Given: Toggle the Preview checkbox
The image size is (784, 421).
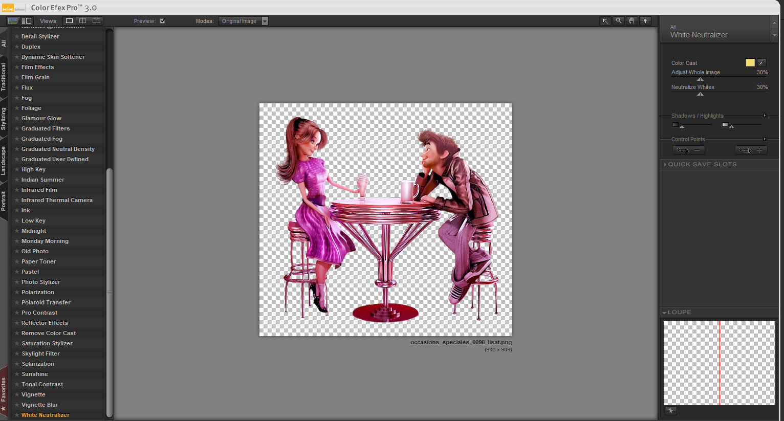Looking at the screenshot, I should pyautogui.click(x=162, y=21).
